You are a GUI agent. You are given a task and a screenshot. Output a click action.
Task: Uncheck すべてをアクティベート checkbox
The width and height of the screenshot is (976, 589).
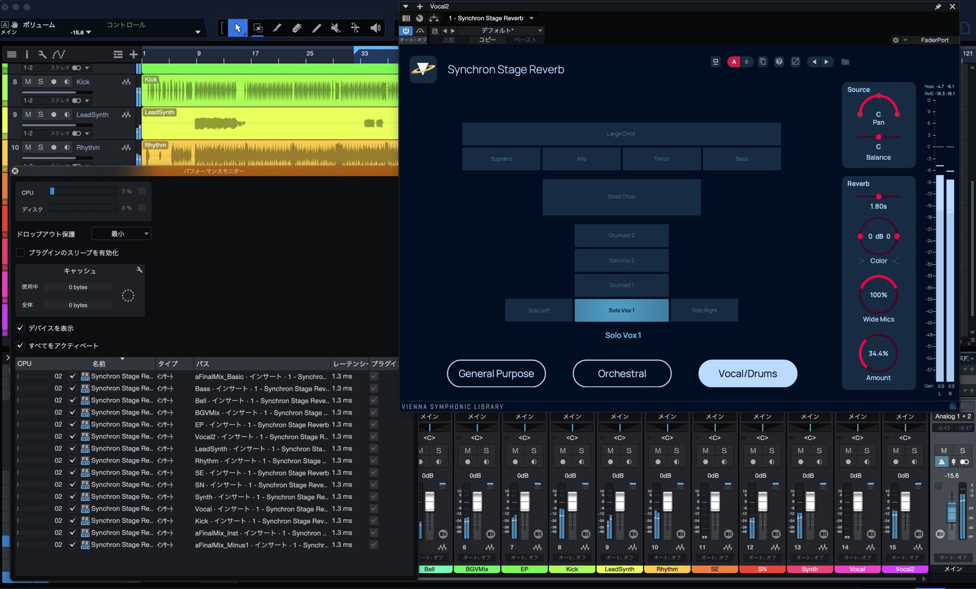pyautogui.click(x=20, y=345)
